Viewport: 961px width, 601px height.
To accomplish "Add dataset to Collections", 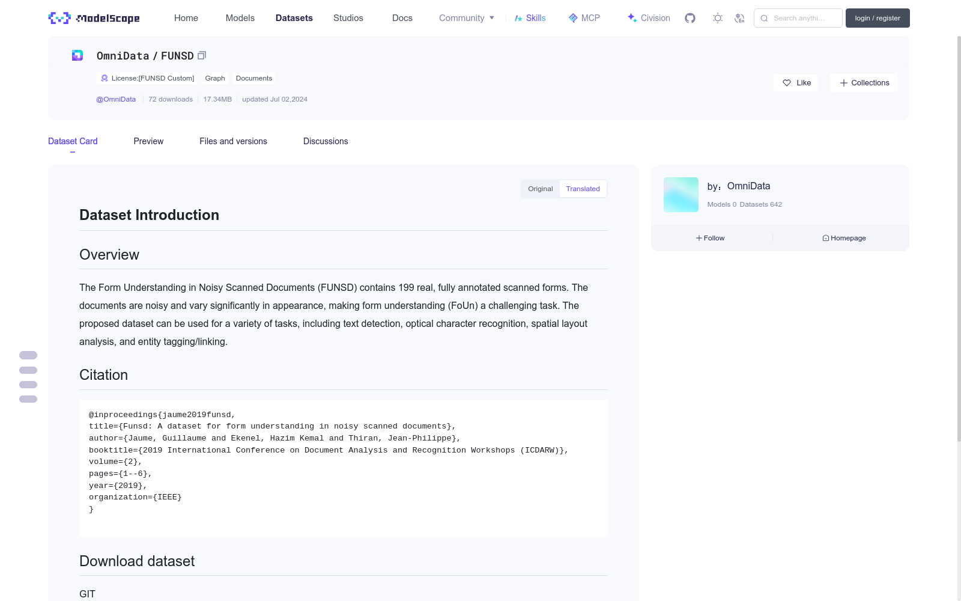I will [864, 83].
